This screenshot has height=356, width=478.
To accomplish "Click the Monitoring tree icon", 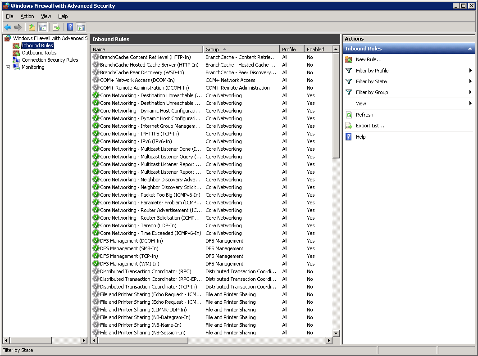I will pos(16,68).
